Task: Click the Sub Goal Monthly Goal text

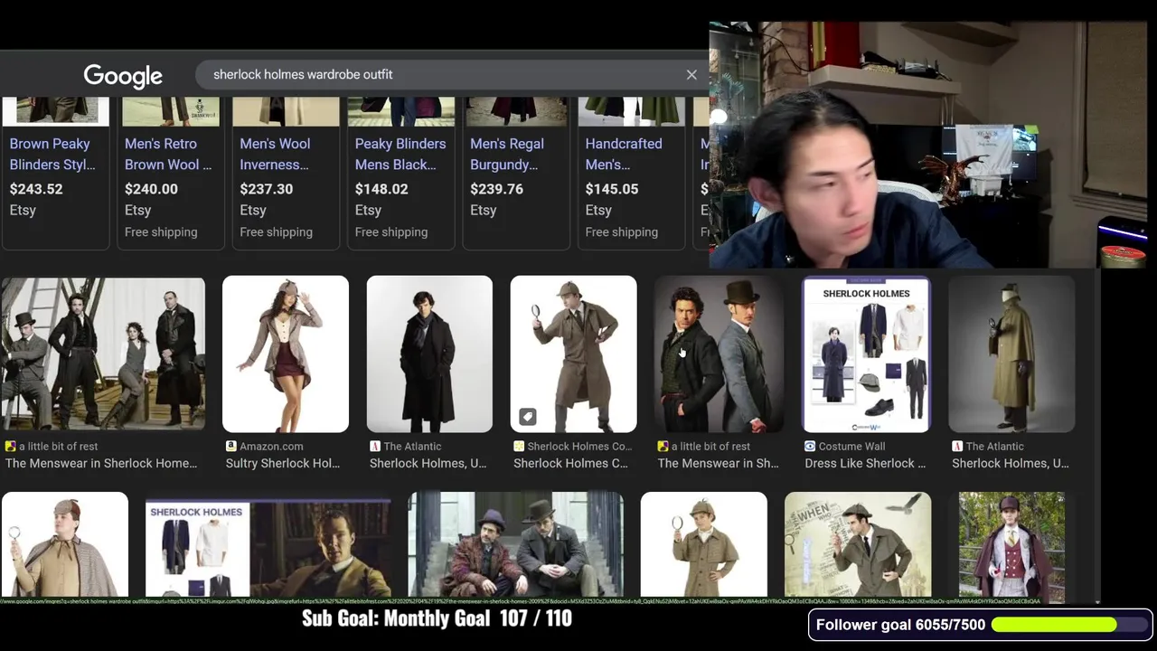Action: [437, 618]
